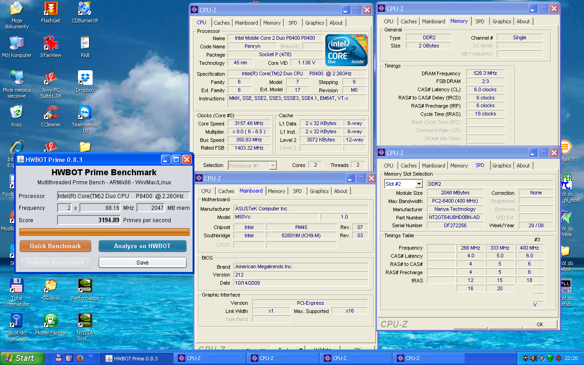This screenshot has width=584, height=365.
Task: Click Analyze on HWBOT button
Action: 142,246
